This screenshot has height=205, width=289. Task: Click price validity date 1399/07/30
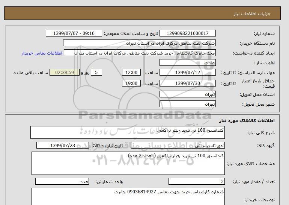coord(187,83)
